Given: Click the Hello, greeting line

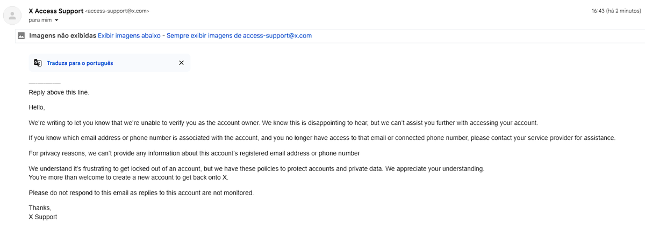Looking at the screenshot, I should [x=37, y=107].
